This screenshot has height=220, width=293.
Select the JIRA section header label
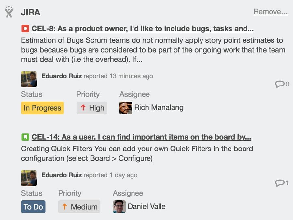point(31,12)
